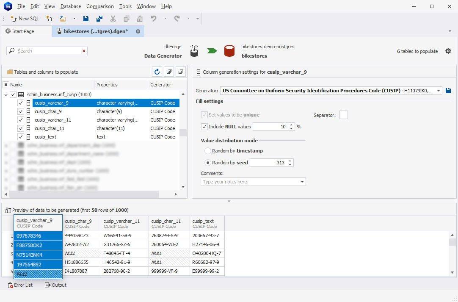This screenshot has width=458, height=302.
Task: Open the Tools menu
Action: [x=125, y=6]
